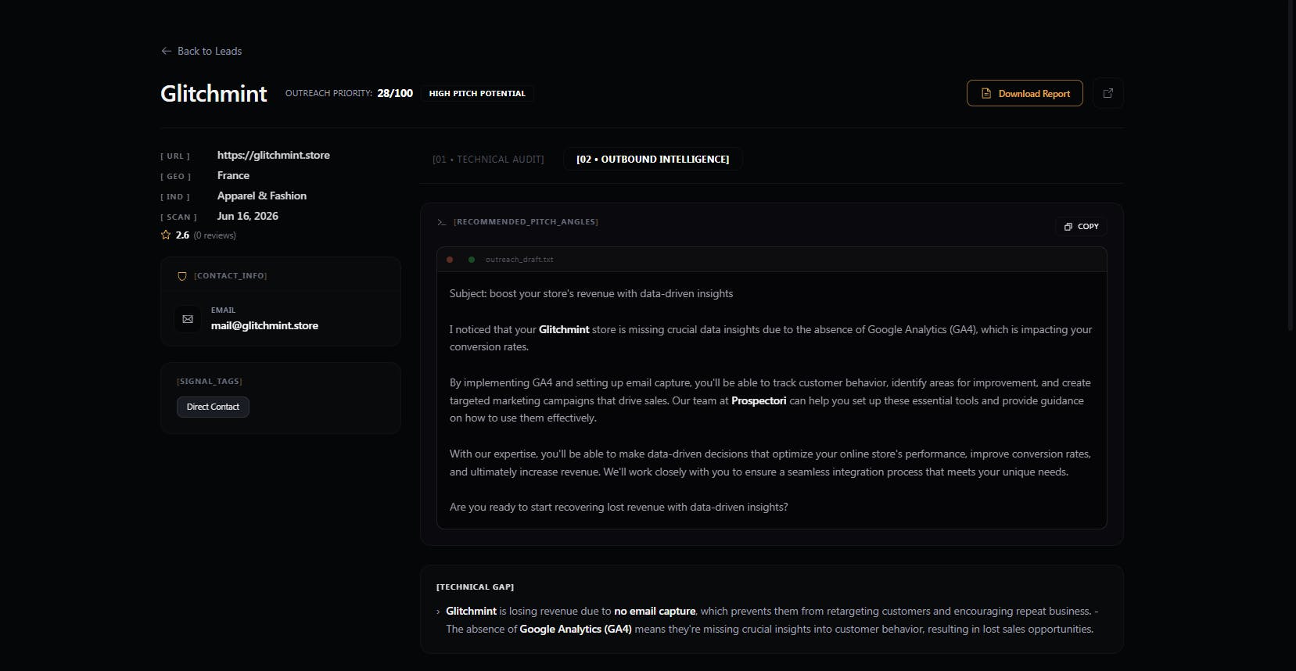Click the [ URL ] field label
Screen dimensions: 1296x671
[x=175, y=156]
